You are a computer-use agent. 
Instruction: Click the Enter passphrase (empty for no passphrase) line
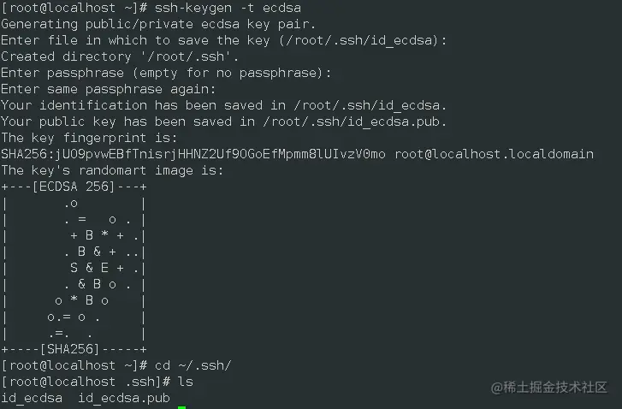[166, 73]
